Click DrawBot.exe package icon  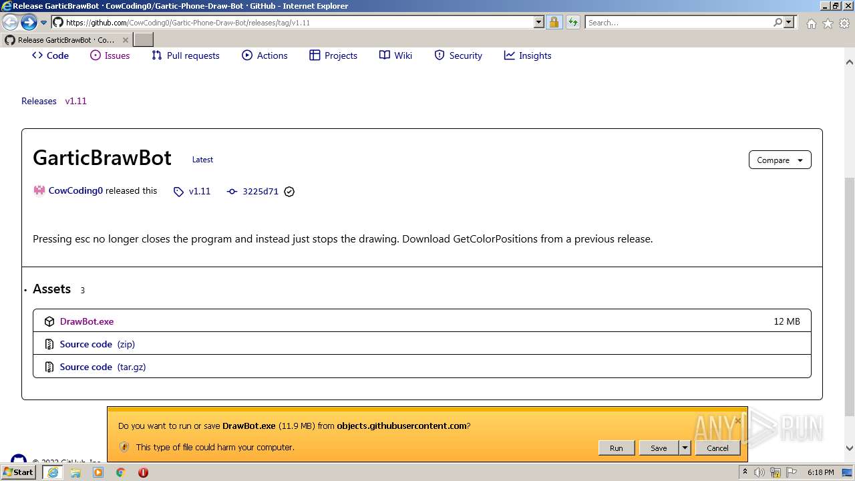49,321
